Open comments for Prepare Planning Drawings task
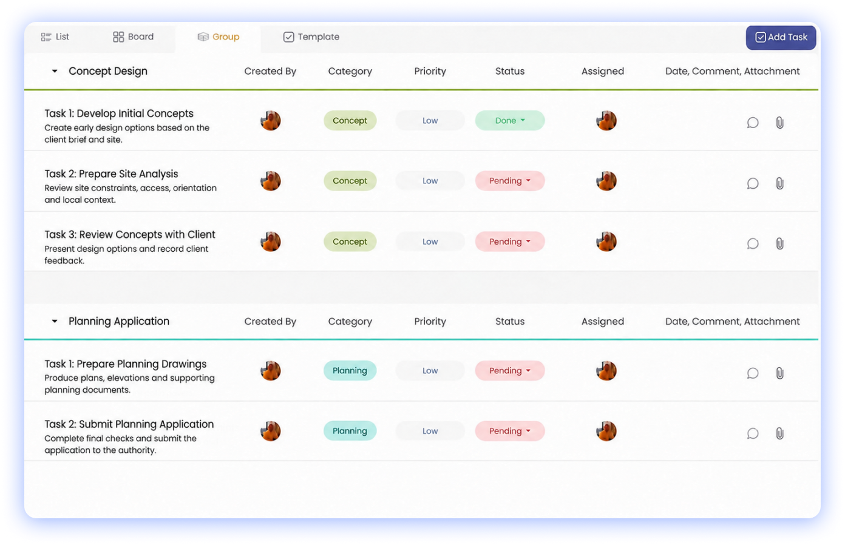 coord(753,373)
